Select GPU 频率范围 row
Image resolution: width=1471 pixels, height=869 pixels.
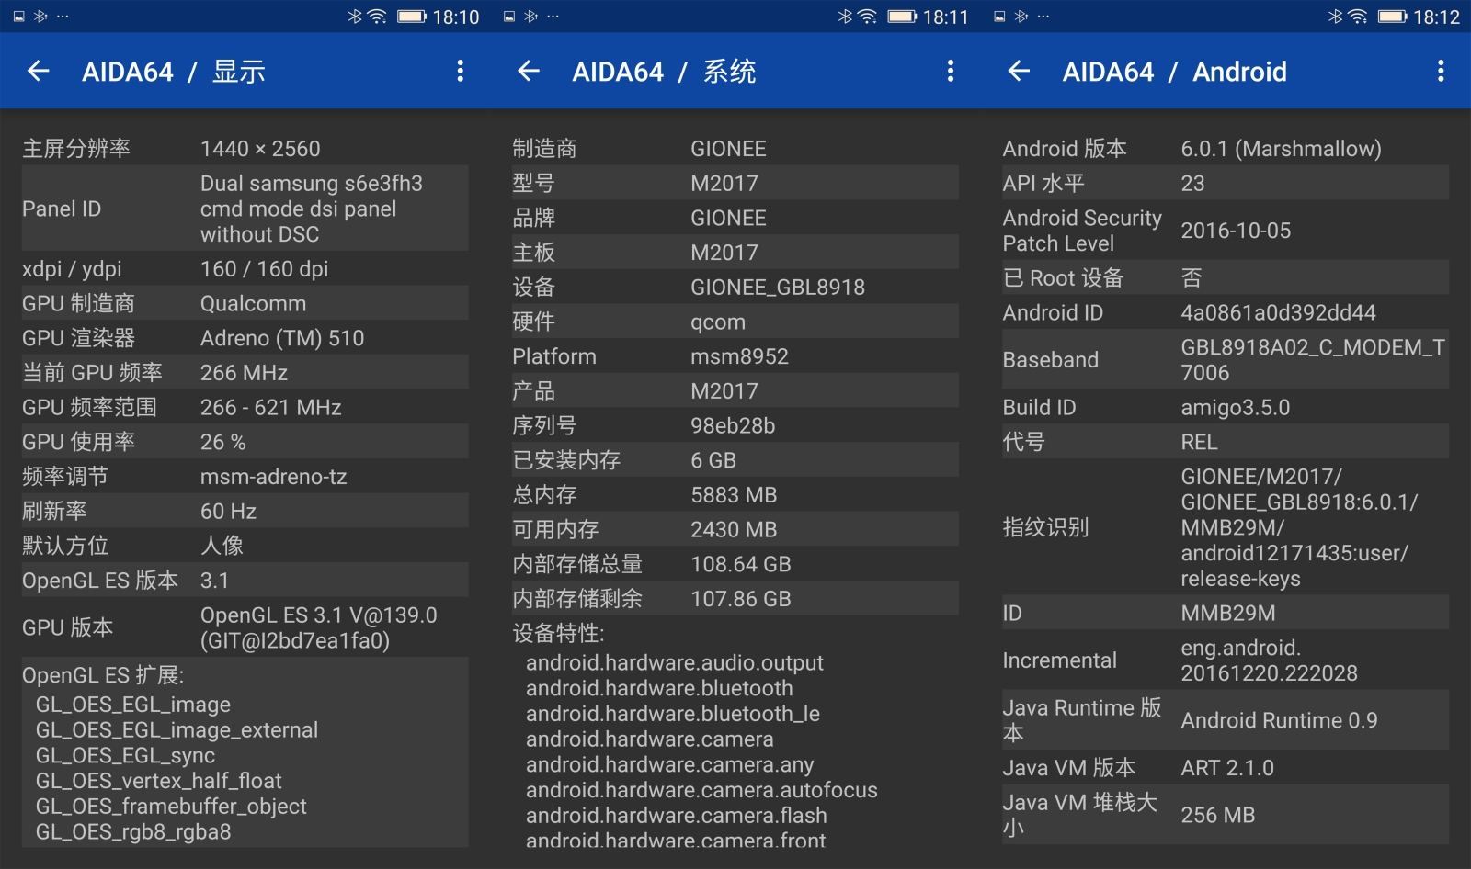(x=245, y=407)
